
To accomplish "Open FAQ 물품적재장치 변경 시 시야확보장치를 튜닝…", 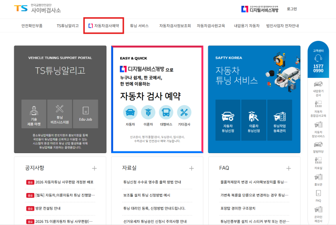I will (254, 182).
